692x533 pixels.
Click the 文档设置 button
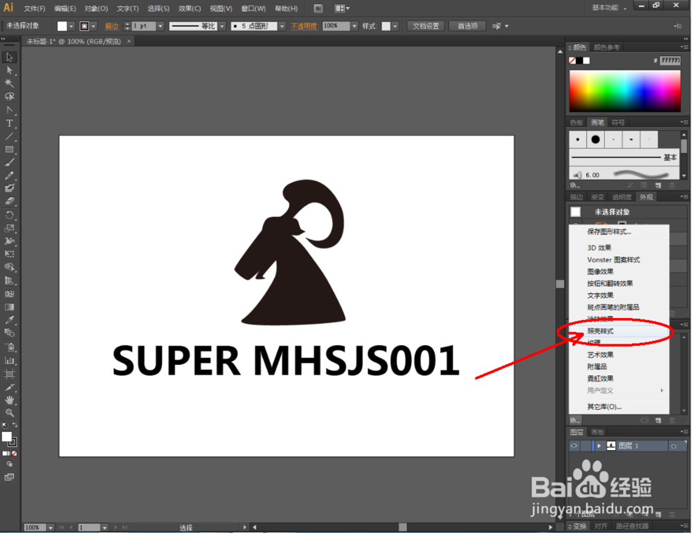coord(426,26)
